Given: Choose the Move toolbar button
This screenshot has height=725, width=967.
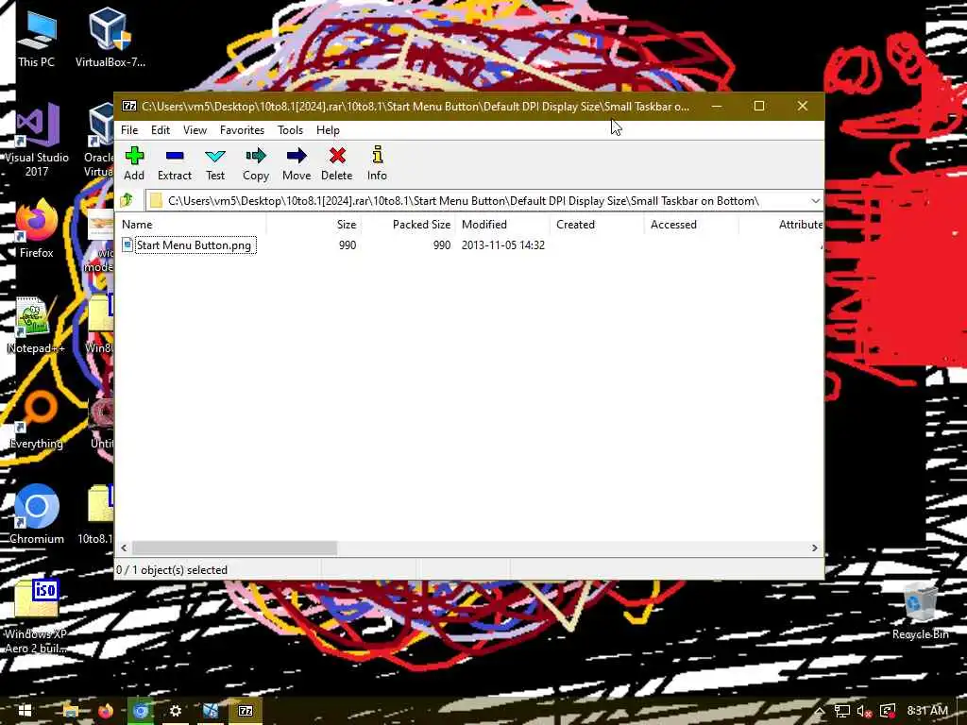Looking at the screenshot, I should pos(297,163).
